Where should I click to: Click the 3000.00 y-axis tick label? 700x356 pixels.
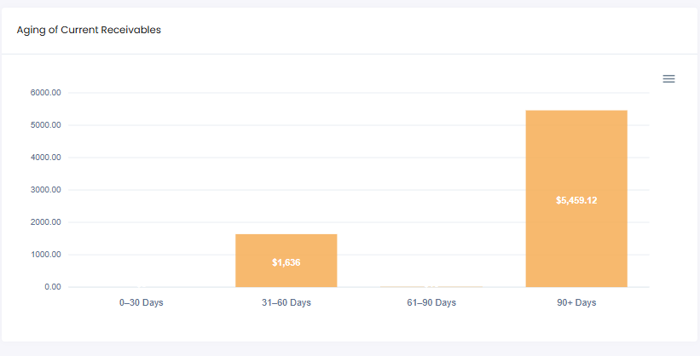pyautogui.click(x=45, y=190)
